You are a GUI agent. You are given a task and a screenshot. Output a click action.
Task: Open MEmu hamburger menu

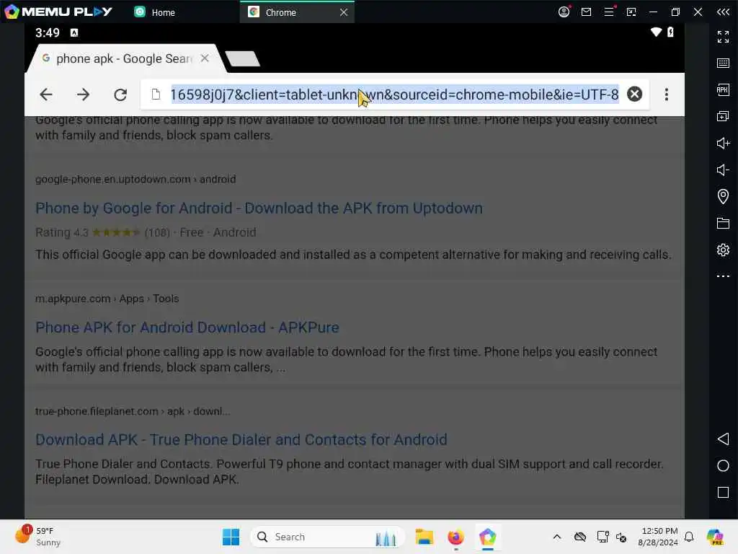[609, 12]
